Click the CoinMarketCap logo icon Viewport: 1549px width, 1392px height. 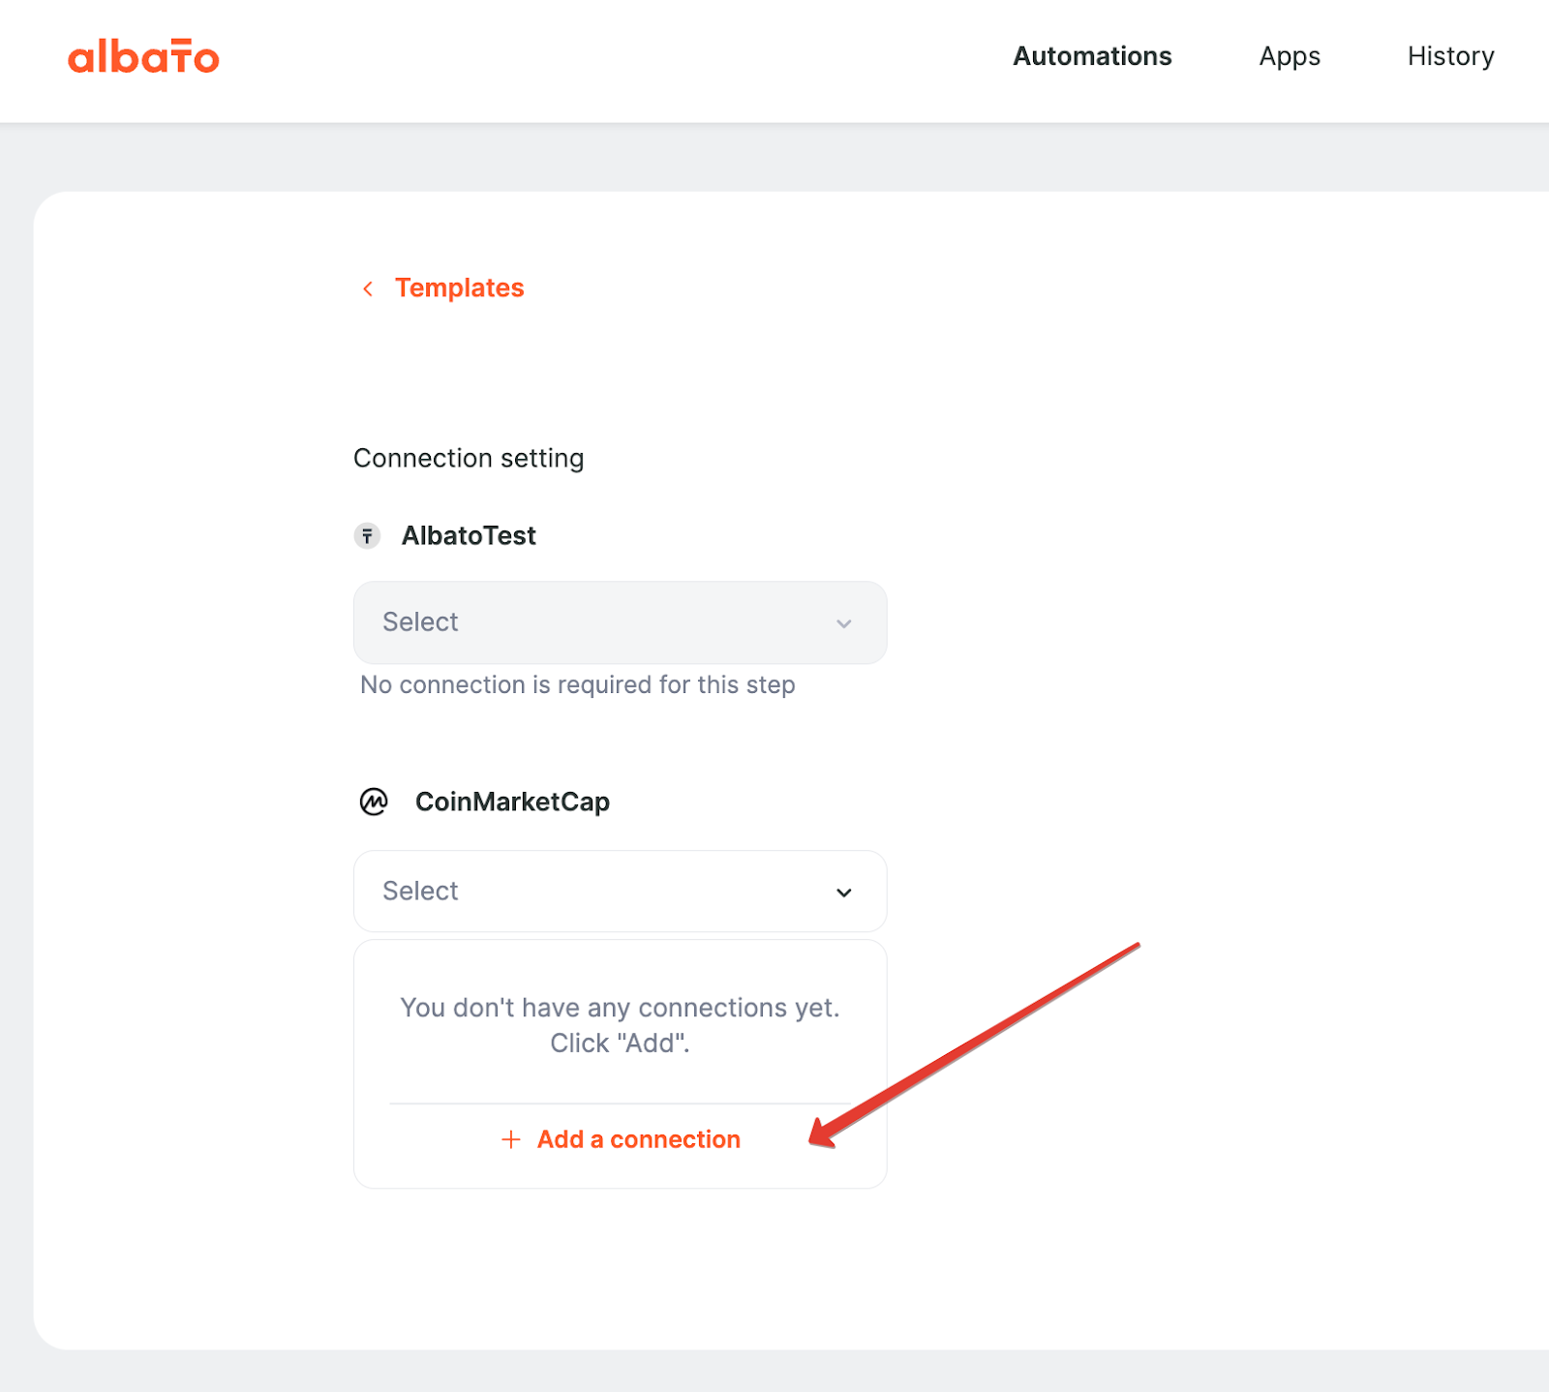click(374, 802)
